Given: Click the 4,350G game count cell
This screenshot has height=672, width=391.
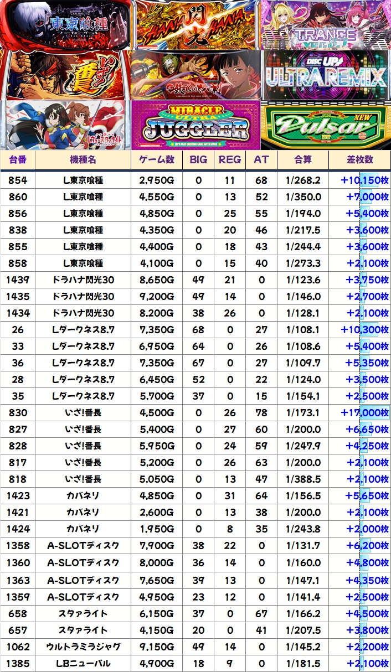Looking at the screenshot, I should pos(157,230).
